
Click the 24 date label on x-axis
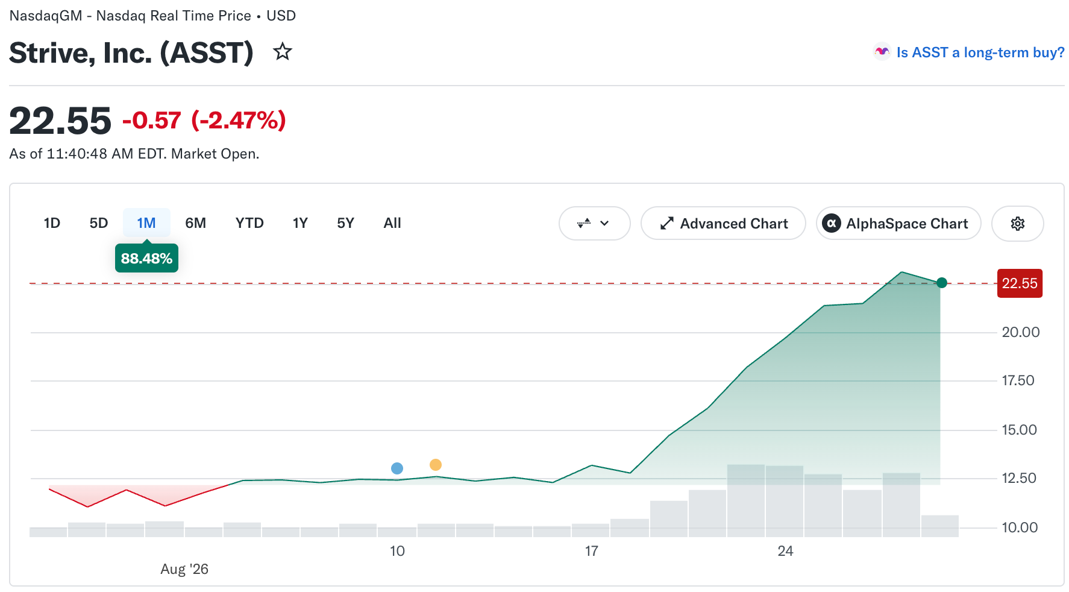click(x=786, y=551)
